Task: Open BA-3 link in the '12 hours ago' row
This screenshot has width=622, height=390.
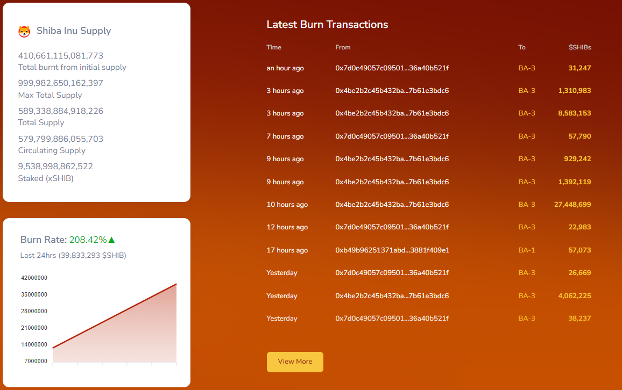Action: tap(527, 227)
